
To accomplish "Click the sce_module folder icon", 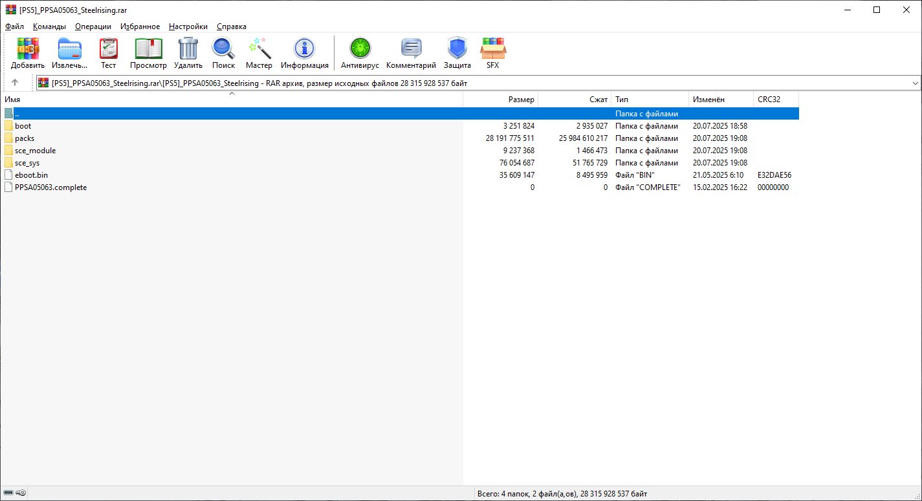I will [x=8, y=151].
